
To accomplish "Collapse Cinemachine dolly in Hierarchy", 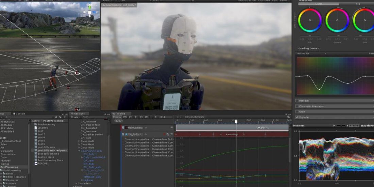I will point(79,151).
